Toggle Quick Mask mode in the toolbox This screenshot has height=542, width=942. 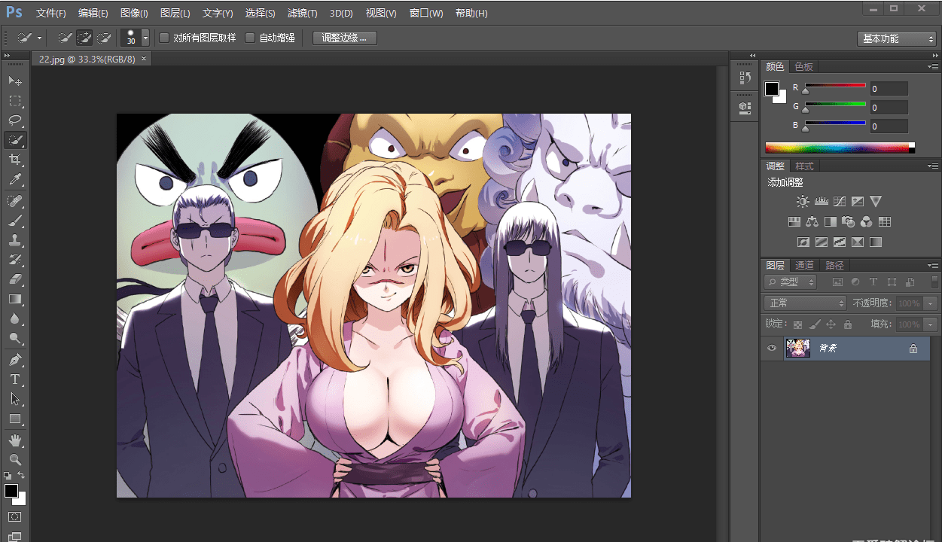pyautogui.click(x=14, y=517)
